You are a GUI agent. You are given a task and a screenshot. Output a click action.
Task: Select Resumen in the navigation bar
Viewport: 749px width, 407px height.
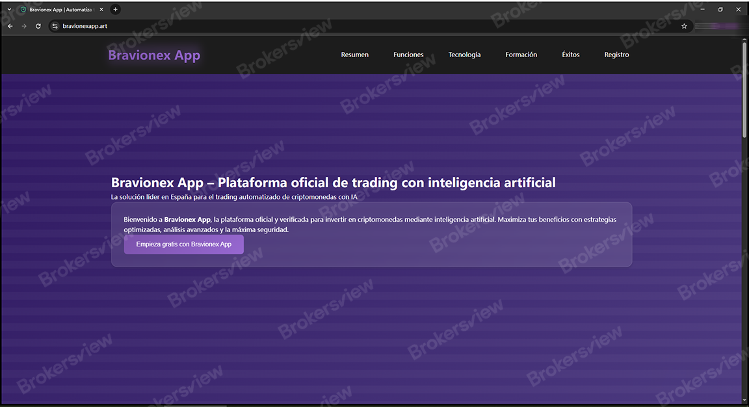click(354, 55)
